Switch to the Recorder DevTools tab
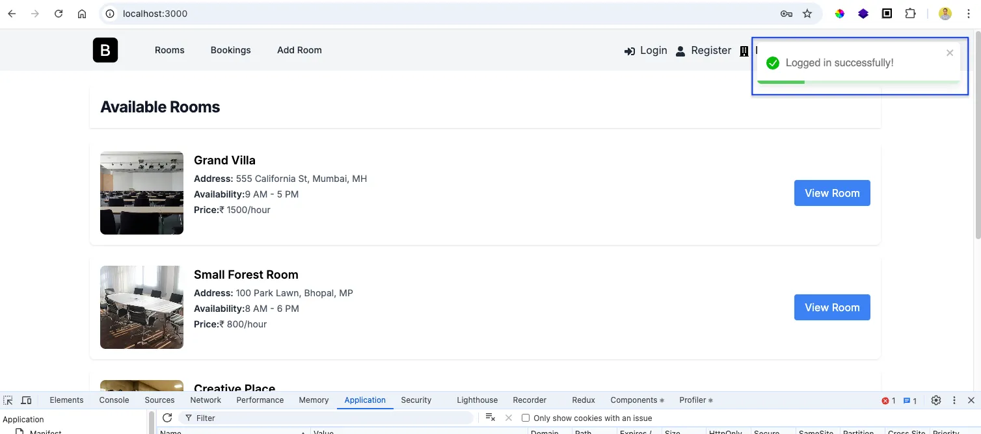Screen dimensions: 981x434 (x=530, y=400)
